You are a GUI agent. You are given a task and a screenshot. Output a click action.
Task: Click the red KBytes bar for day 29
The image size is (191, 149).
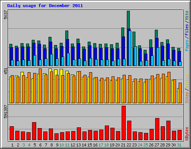coord(168,130)
